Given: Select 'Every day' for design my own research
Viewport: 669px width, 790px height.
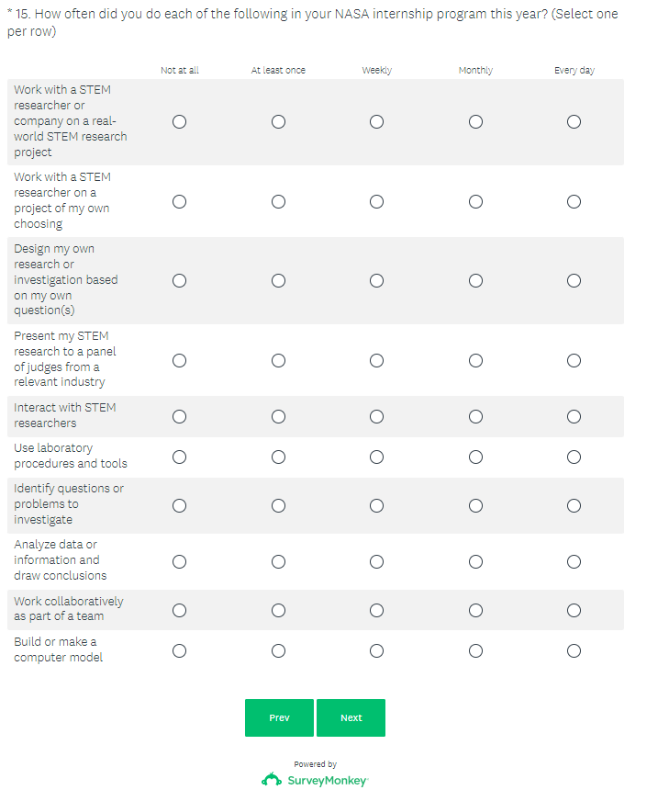Looking at the screenshot, I should pos(574,280).
